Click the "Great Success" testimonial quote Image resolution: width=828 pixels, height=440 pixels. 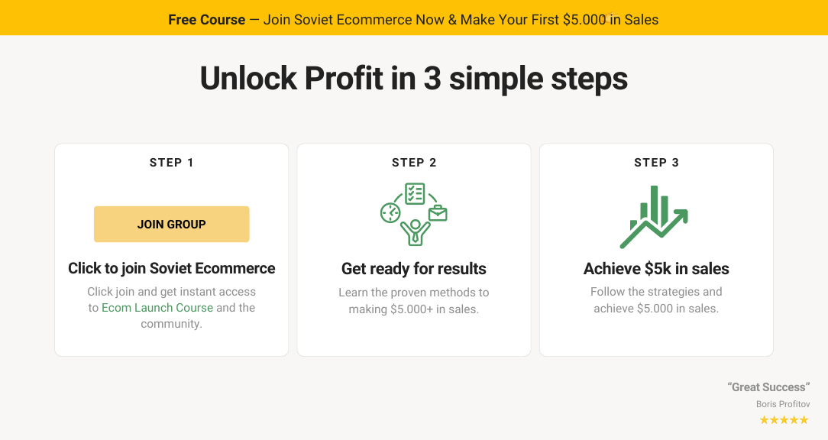coord(768,387)
